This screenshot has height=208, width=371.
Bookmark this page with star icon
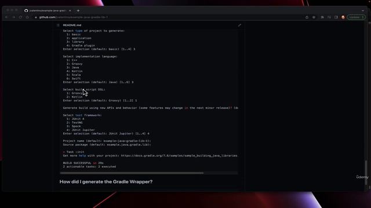(x=314, y=17)
